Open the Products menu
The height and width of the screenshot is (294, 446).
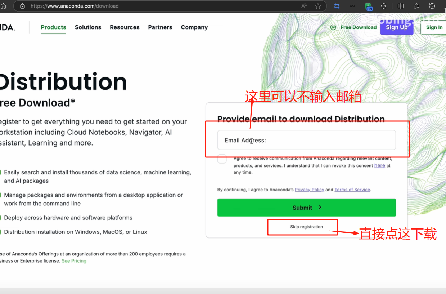54,27
